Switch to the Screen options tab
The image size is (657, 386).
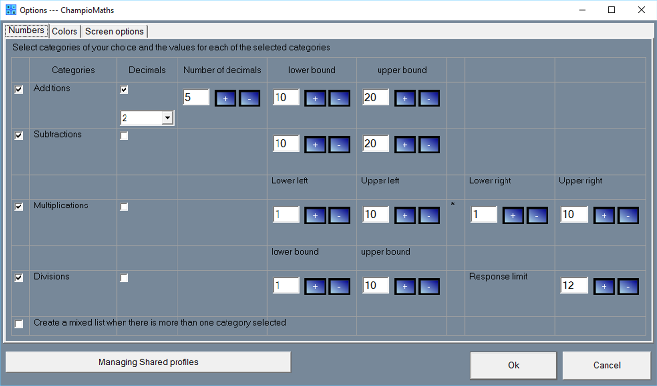(114, 31)
